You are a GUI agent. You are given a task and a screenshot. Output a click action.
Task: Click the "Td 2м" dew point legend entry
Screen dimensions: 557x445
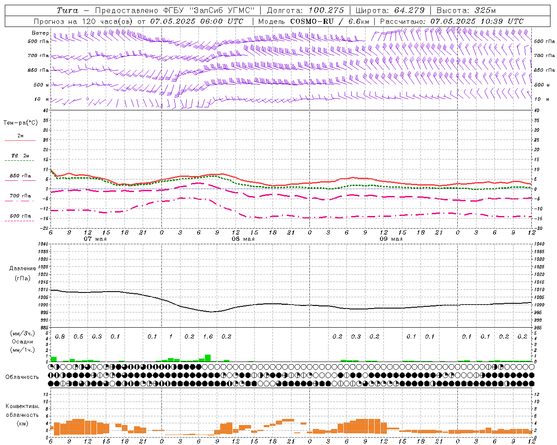click(20, 156)
